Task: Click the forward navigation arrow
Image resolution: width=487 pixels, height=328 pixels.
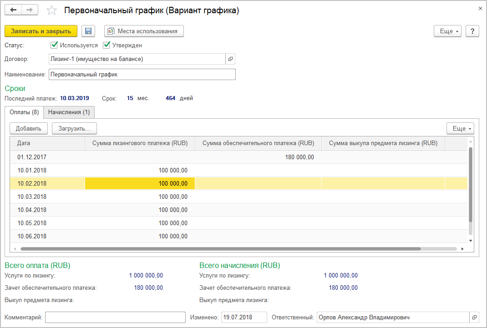Action: pos(30,10)
